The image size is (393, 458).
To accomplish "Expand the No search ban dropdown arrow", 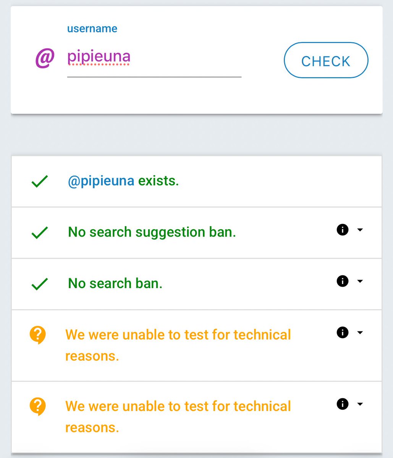I will click(x=360, y=281).
